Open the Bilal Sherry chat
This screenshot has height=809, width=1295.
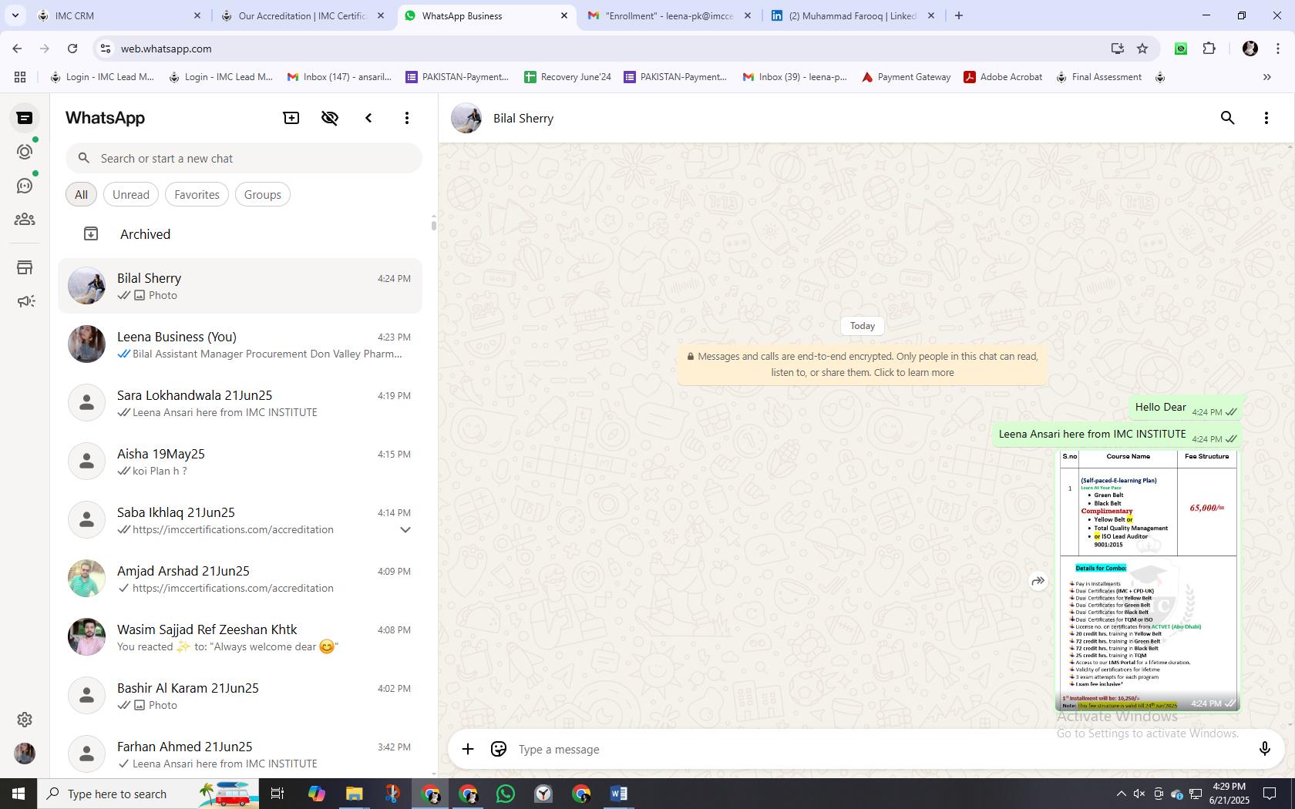tap(240, 286)
